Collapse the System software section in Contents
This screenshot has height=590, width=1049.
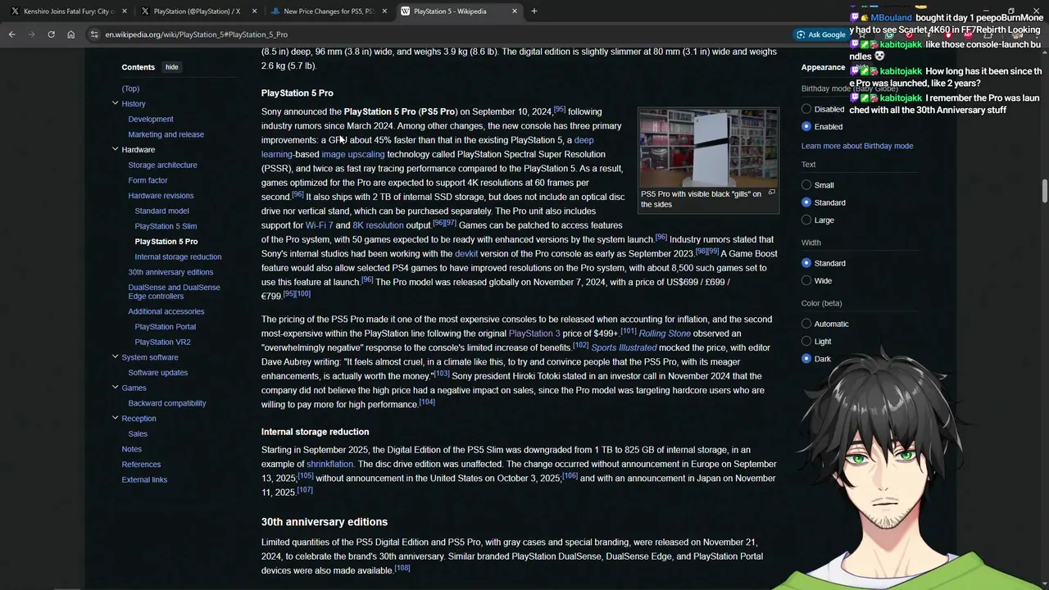[115, 356]
